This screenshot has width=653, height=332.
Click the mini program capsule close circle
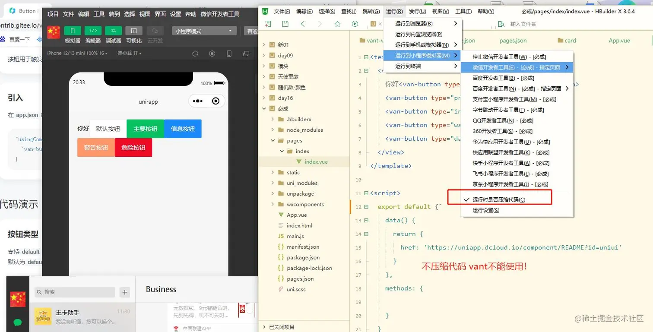point(216,101)
